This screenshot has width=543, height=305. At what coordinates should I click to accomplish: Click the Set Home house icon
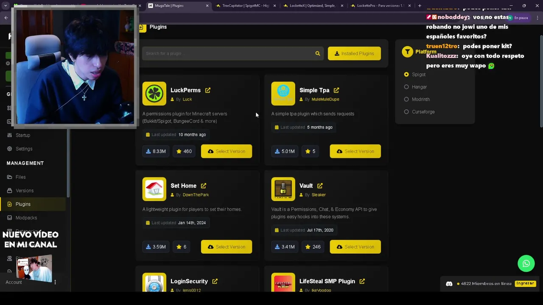(x=154, y=189)
